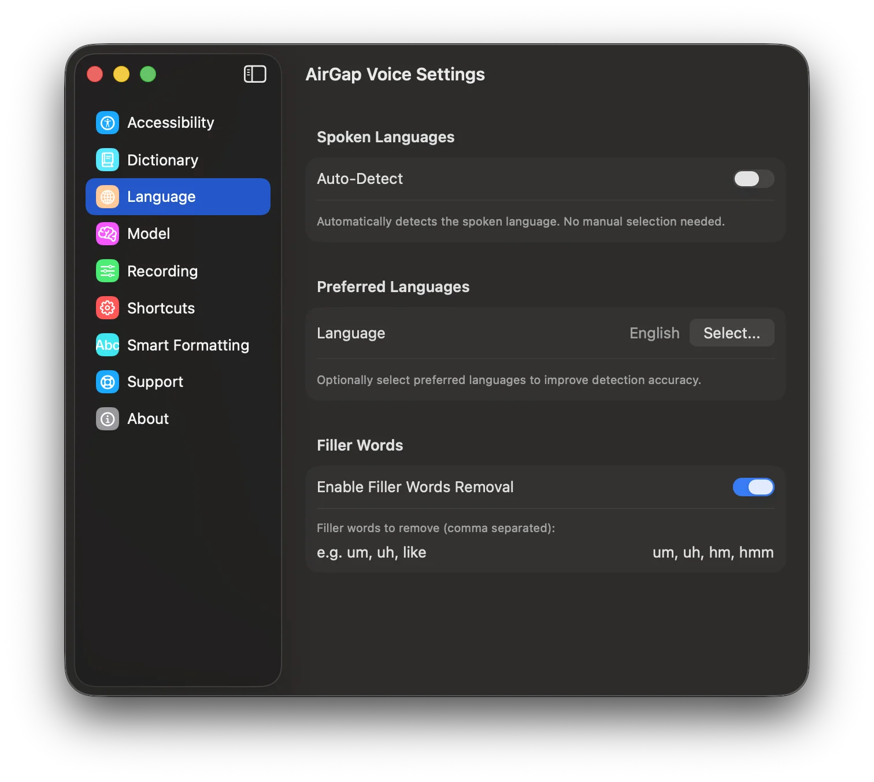Click the Dictionary book icon
The height and width of the screenshot is (782, 874).
coord(108,160)
